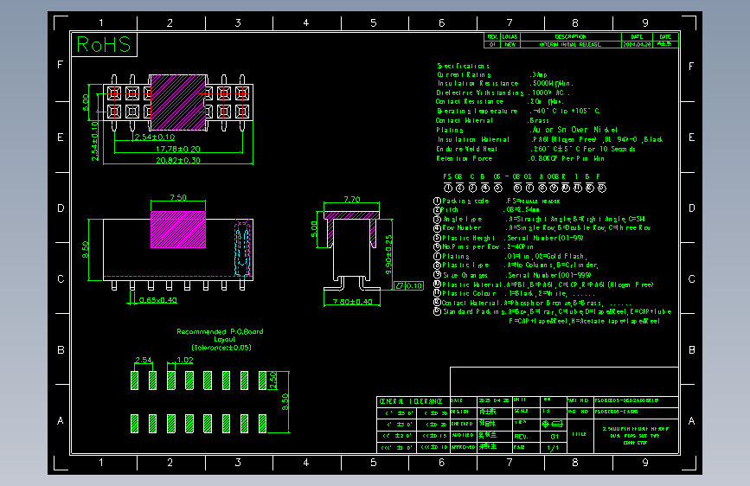750x486 pixels.
Task: Click the magenta hatched cap in top view
Action: [x=178, y=102]
